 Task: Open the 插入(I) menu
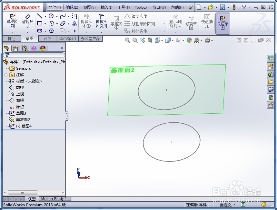coord(106,7)
